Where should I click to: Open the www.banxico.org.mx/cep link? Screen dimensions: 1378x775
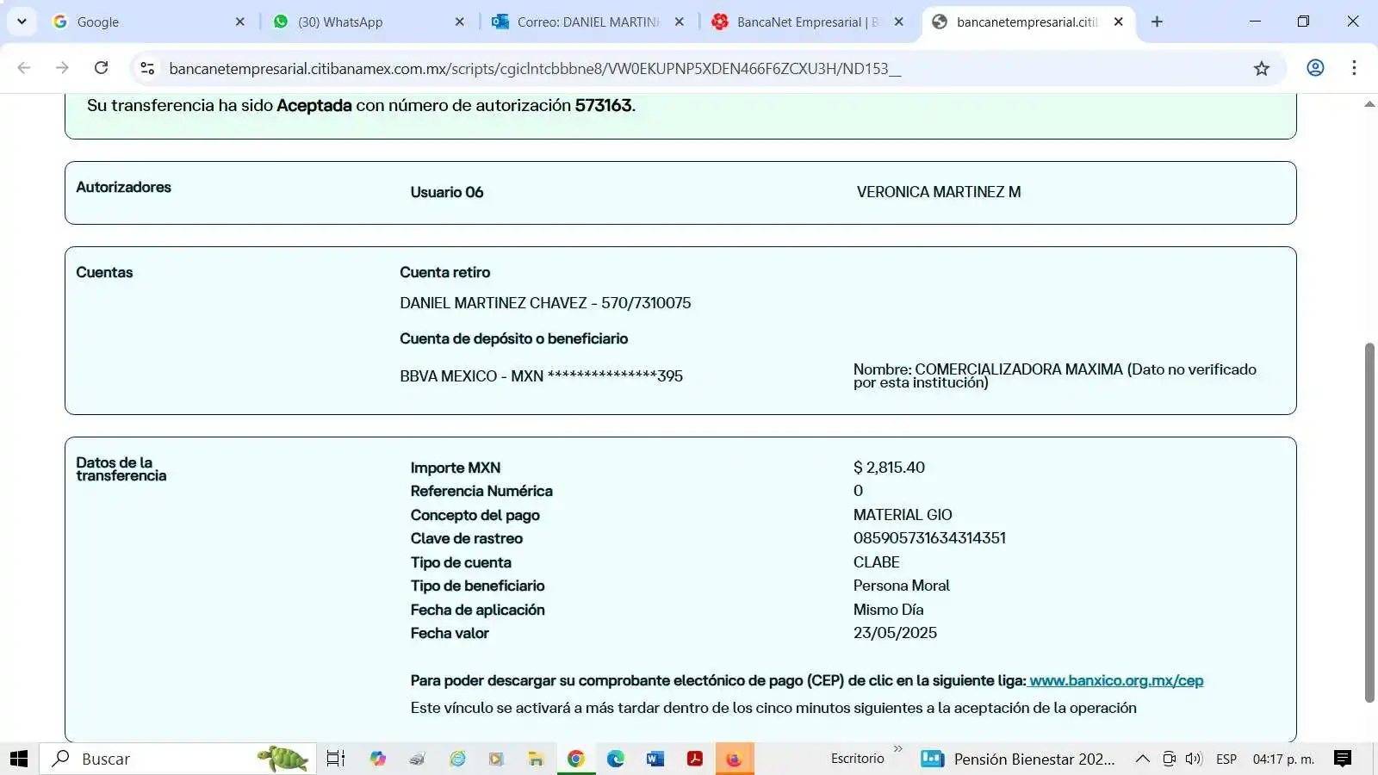click(1116, 680)
